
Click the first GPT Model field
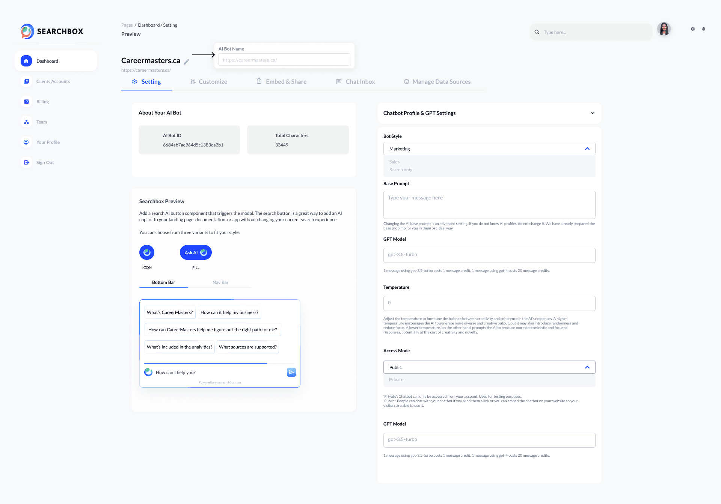(x=489, y=255)
